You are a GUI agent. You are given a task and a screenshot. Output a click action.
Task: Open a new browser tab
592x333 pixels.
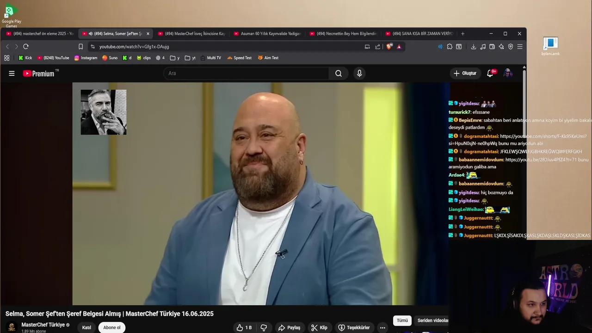(462, 34)
